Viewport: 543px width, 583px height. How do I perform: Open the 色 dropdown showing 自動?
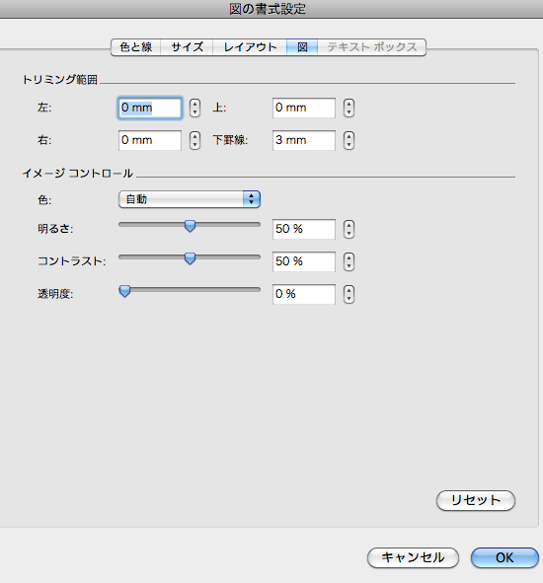pyautogui.click(x=190, y=199)
